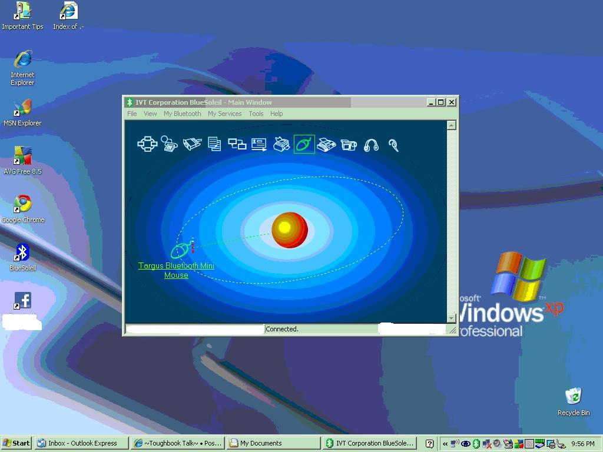Click the green battery meter tray icon
Viewport: 603px width, 452px height.
tap(539, 444)
